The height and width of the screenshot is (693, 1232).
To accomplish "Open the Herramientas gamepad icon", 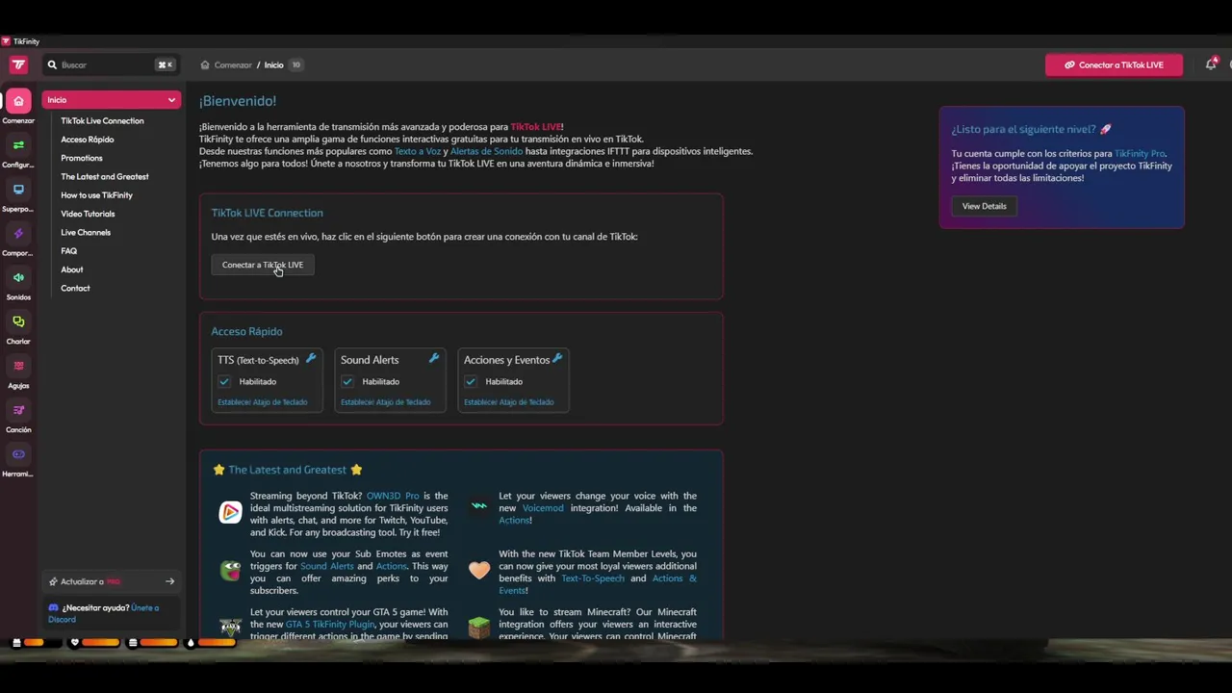I will pos(18,454).
